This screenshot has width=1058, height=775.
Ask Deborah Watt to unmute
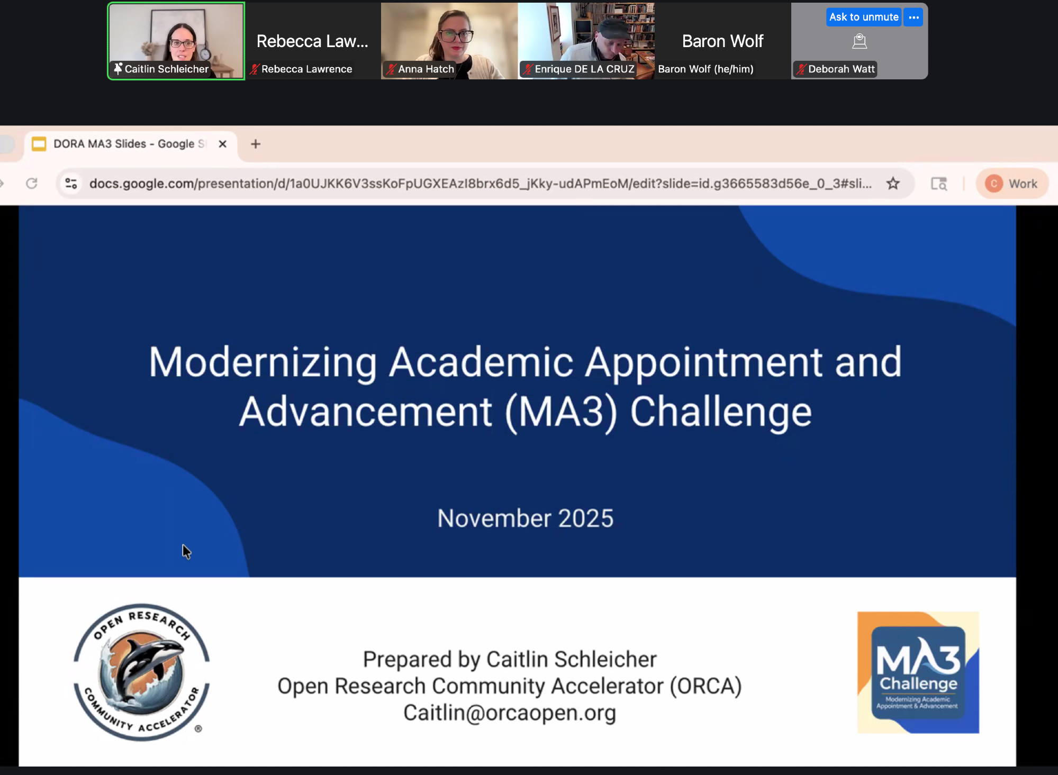tap(863, 17)
